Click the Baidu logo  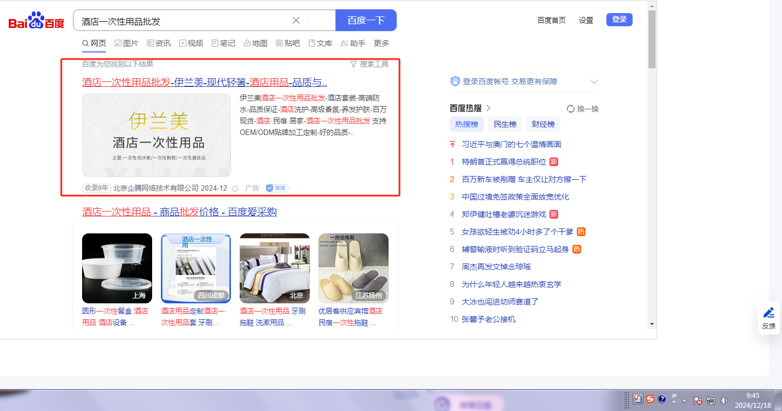[37, 21]
